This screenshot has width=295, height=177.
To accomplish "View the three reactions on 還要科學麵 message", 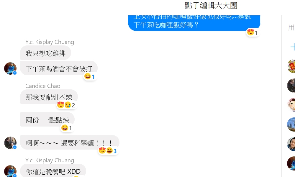I will (x=108, y=151).
